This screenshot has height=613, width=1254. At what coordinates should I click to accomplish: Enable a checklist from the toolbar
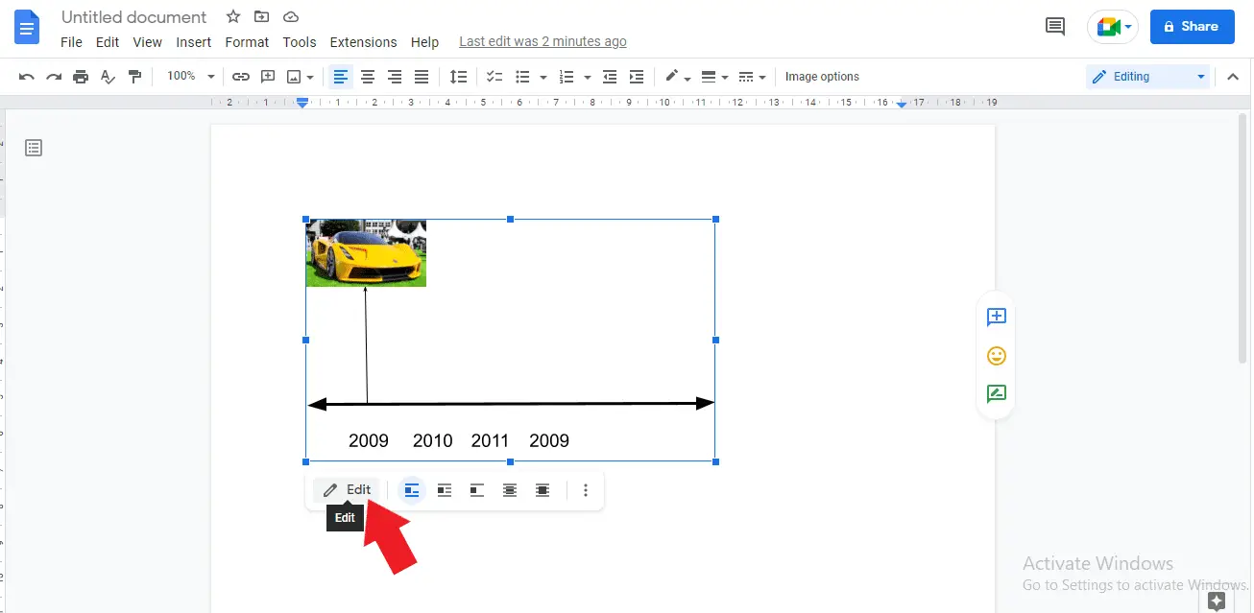[x=494, y=76]
